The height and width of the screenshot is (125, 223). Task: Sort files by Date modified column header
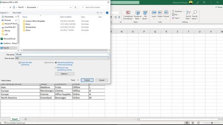(66, 17)
